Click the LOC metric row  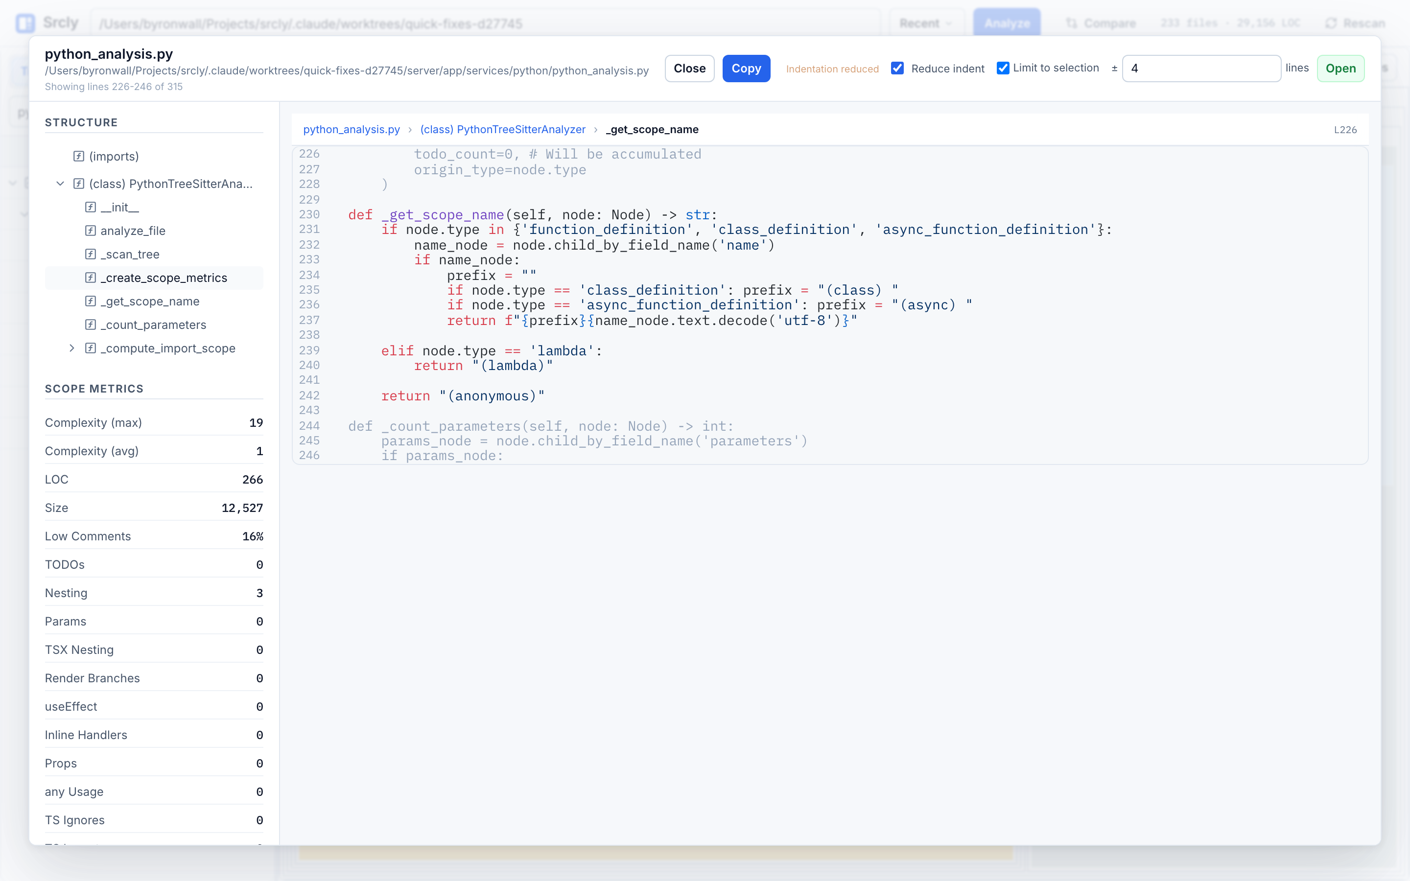[x=154, y=480]
